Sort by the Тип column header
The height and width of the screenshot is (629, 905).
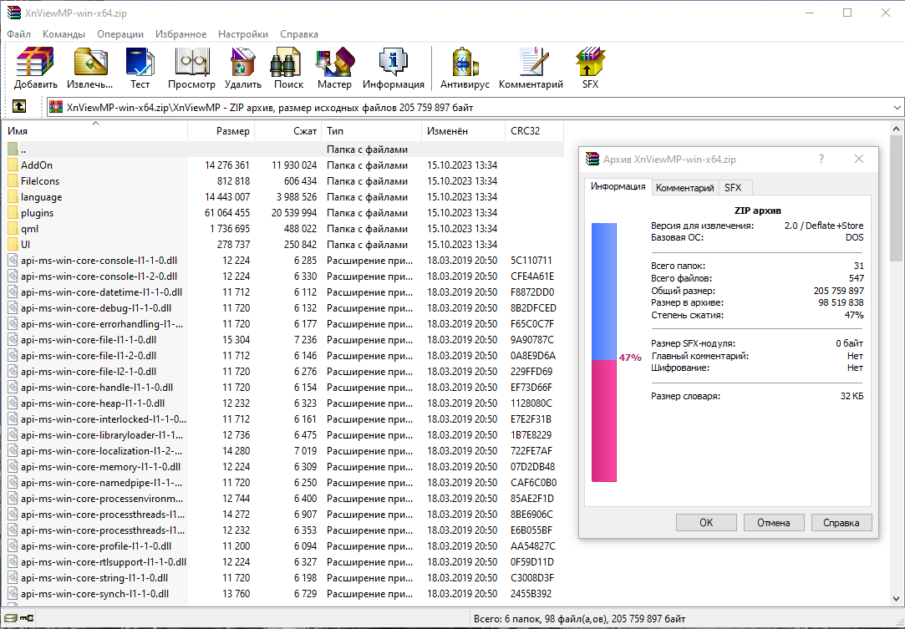pyautogui.click(x=371, y=131)
